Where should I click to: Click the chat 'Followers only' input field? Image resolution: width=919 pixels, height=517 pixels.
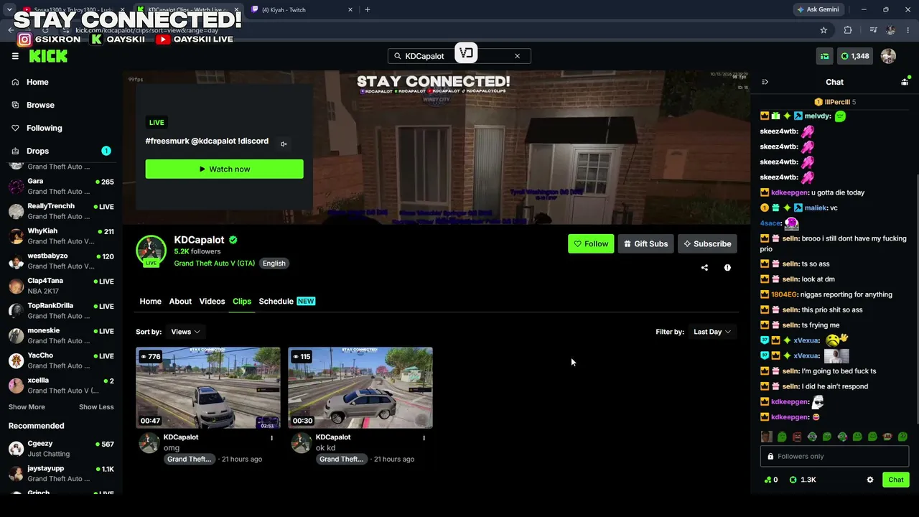834,457
